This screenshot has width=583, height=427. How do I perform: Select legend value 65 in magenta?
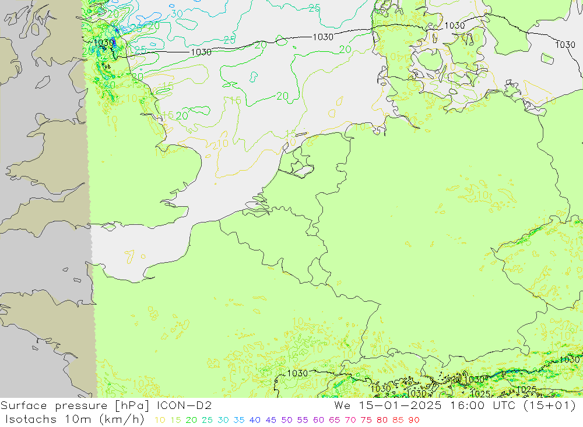click(334, 420)
